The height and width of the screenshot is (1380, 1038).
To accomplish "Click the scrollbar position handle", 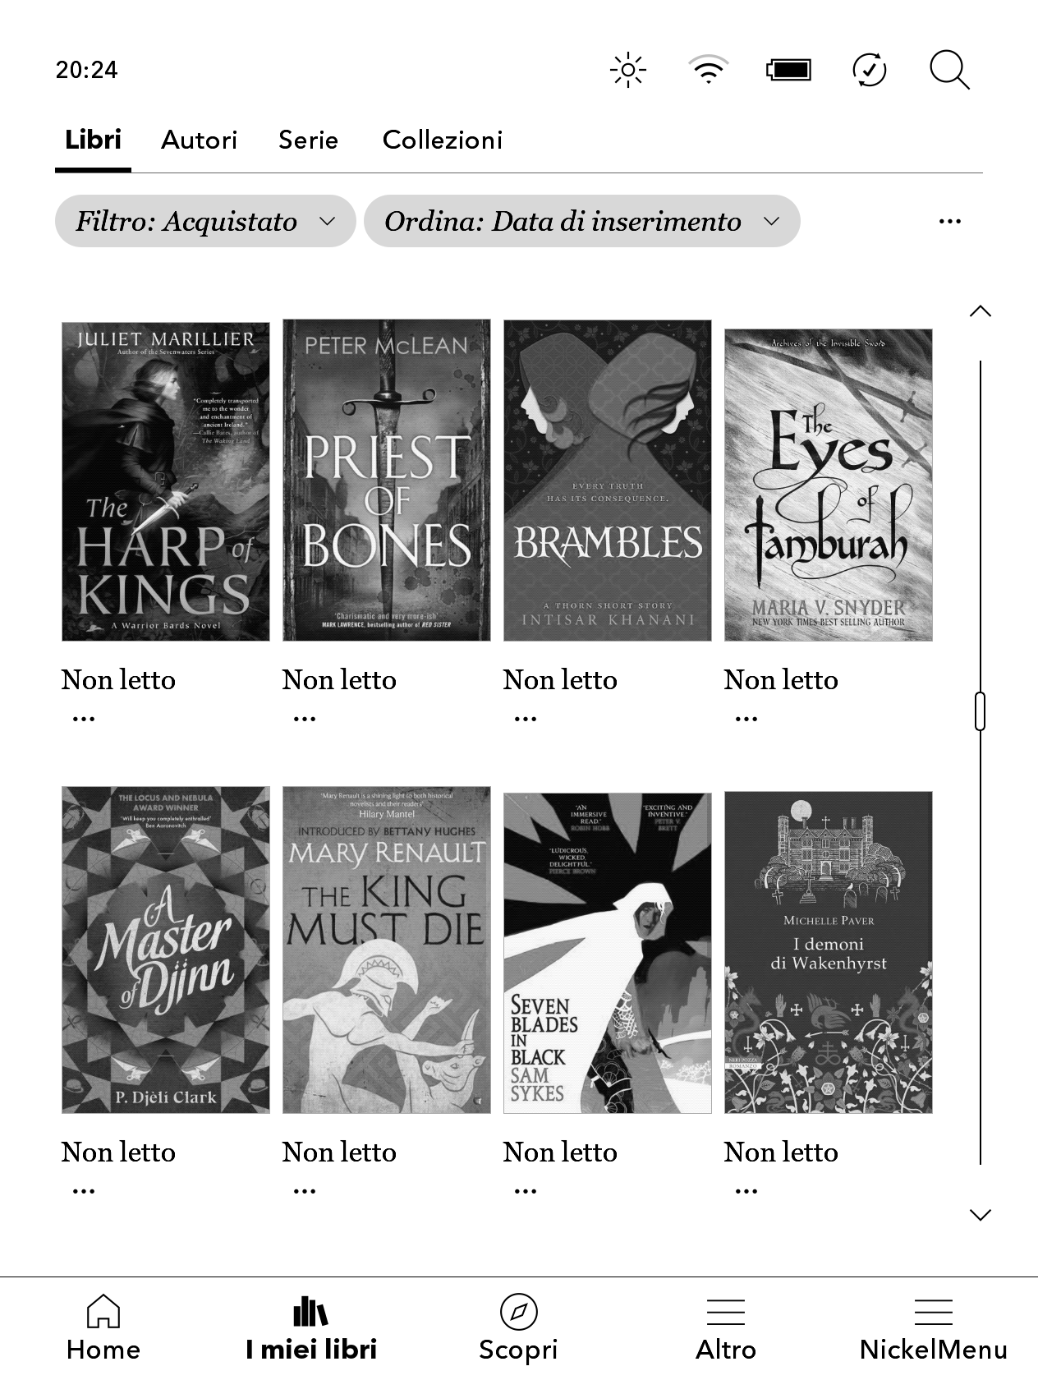I will point(980,711).
